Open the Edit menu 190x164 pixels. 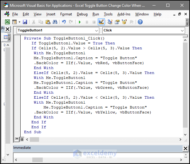point(26,14)
